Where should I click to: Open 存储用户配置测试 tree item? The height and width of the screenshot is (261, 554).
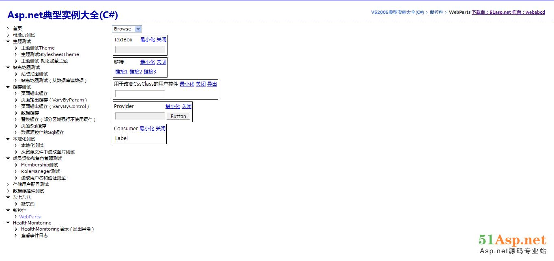(x=31, y=184)
